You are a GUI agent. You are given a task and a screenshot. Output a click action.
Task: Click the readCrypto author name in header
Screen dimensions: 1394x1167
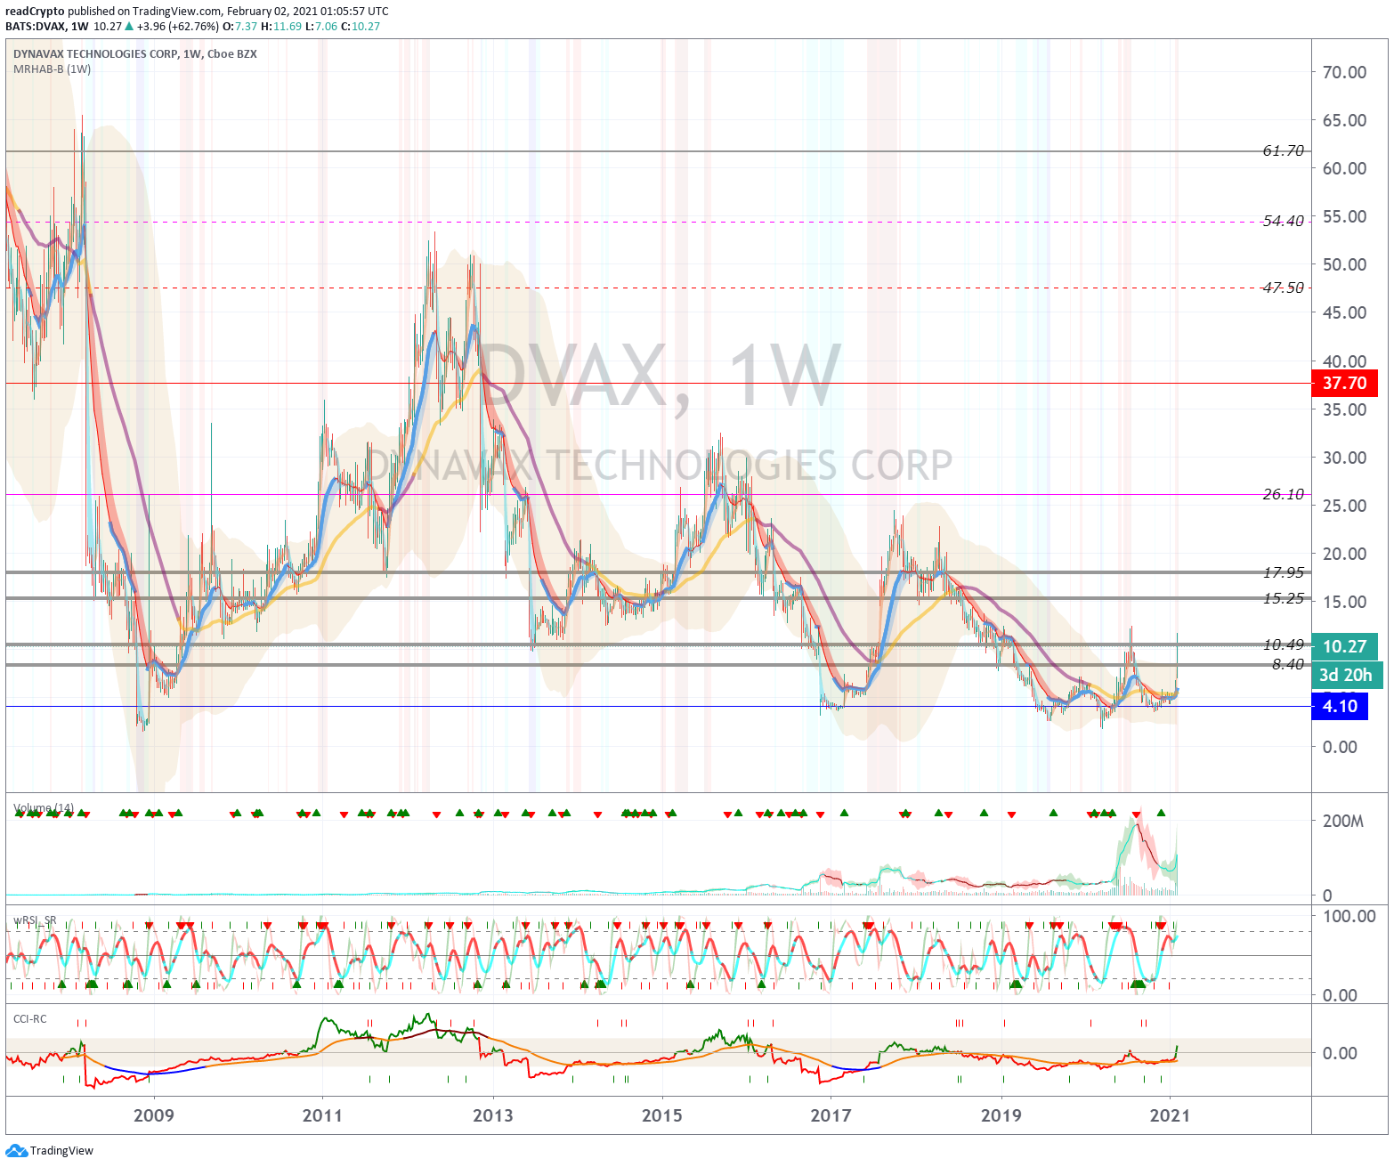35,12
